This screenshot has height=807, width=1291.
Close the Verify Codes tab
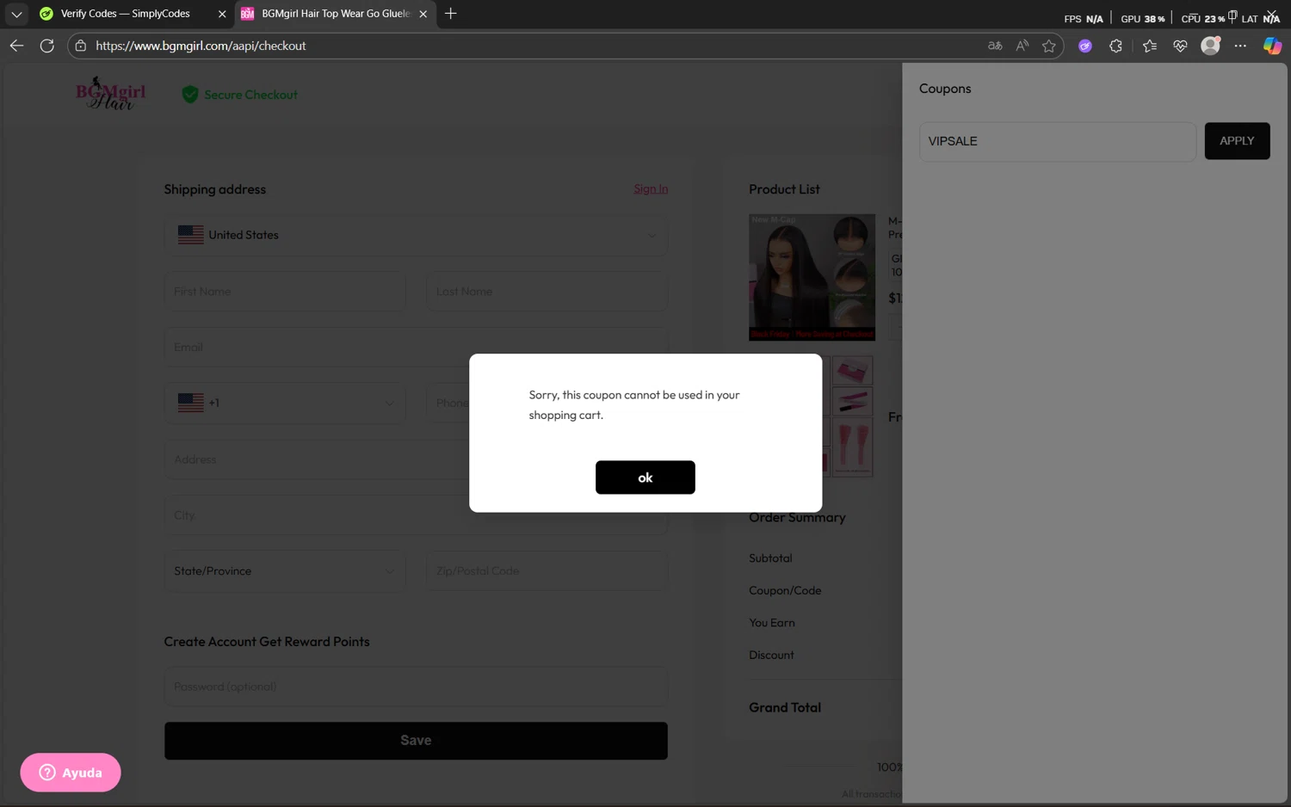[222, 14]
